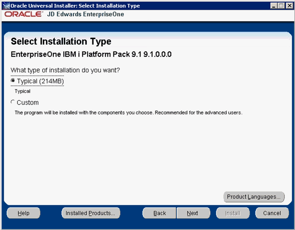This screenshot has height=230, width=295.
Task: Click 'JD Edwards EnterpriseOne' header text
Action: point(85,14)
